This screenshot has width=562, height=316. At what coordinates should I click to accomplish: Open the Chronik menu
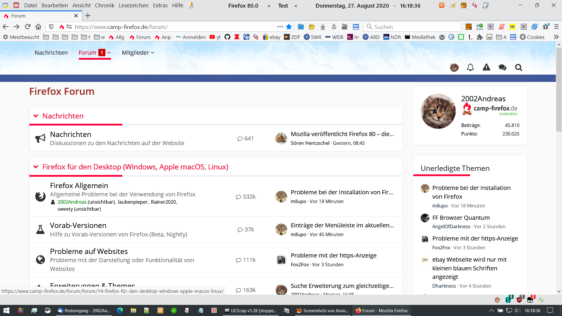(104, 6)
